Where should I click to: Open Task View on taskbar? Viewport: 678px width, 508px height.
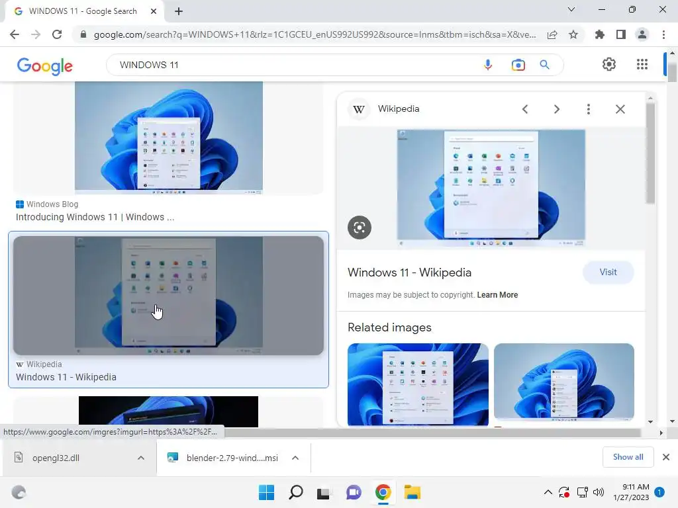323,493
